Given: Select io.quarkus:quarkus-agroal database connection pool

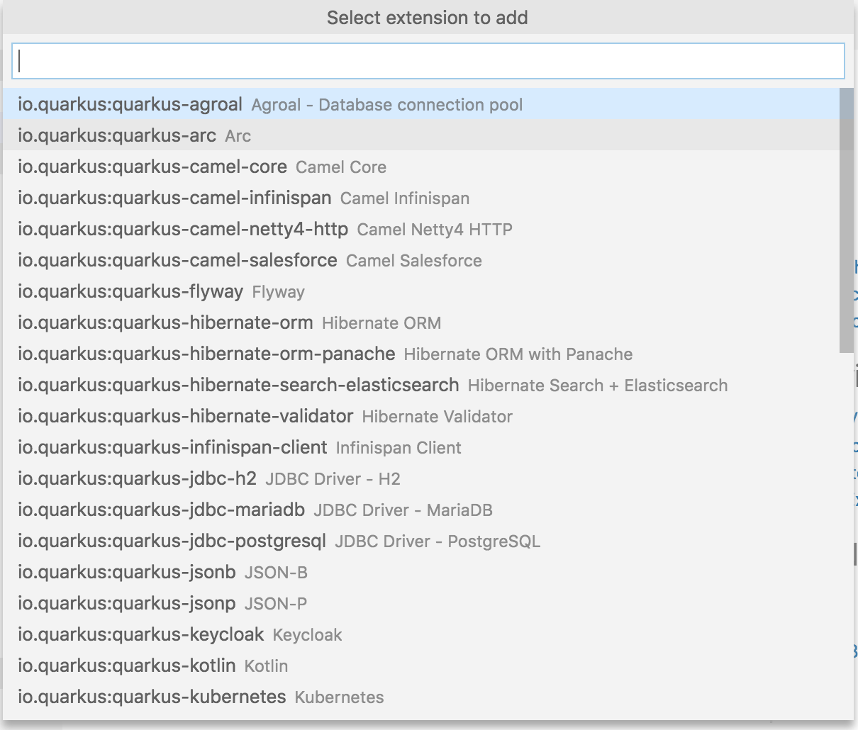Looking at the screenshot, I should pos(421,104).
